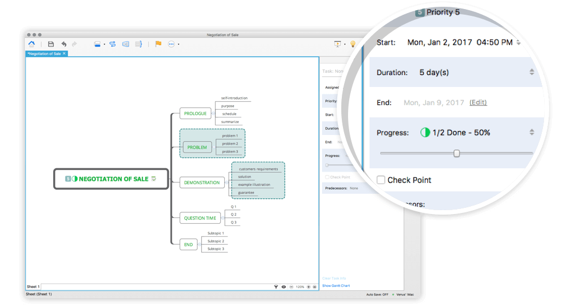Switch to the Sheet 1 tab
Viewport: 565px width, 305px height.
[33, 287]
